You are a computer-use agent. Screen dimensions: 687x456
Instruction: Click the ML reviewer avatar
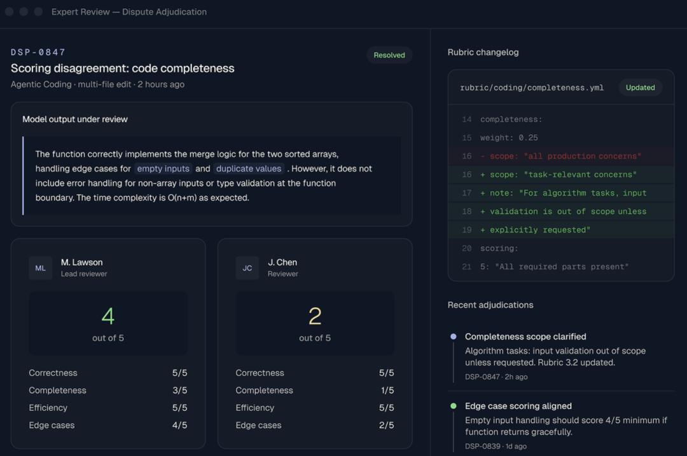[40, 268]
